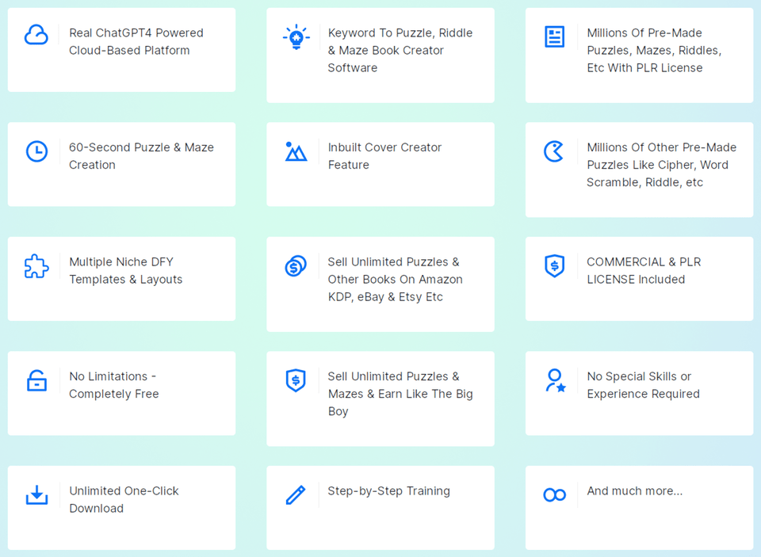
Task: Click the document icon for Pre-Made Puzzles
Action: point(554,36)
